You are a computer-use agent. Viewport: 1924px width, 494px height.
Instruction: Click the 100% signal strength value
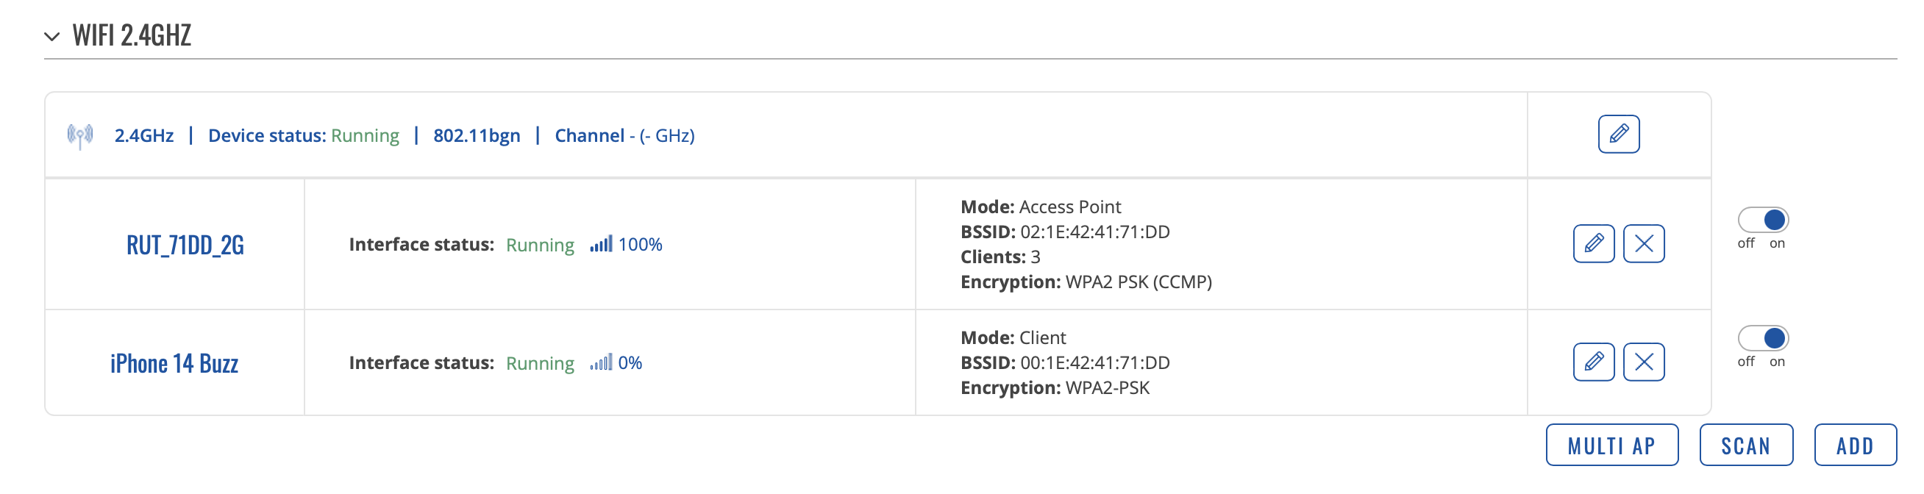(640, 245)
